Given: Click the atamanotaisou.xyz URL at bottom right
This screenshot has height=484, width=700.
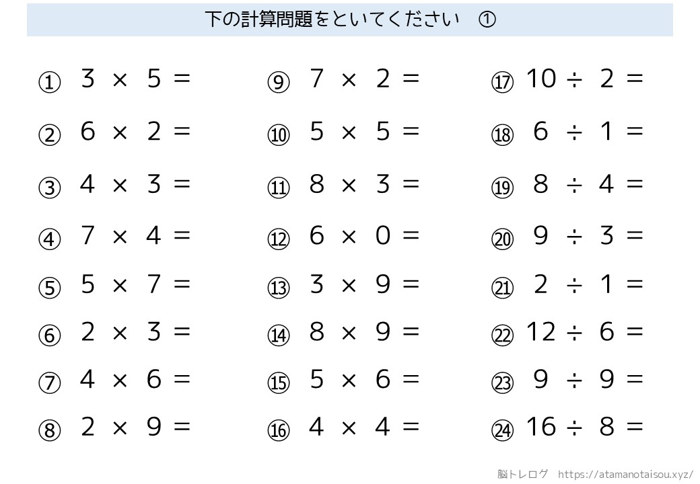Looking at the screenshot, I should click(x=625, y=475).
